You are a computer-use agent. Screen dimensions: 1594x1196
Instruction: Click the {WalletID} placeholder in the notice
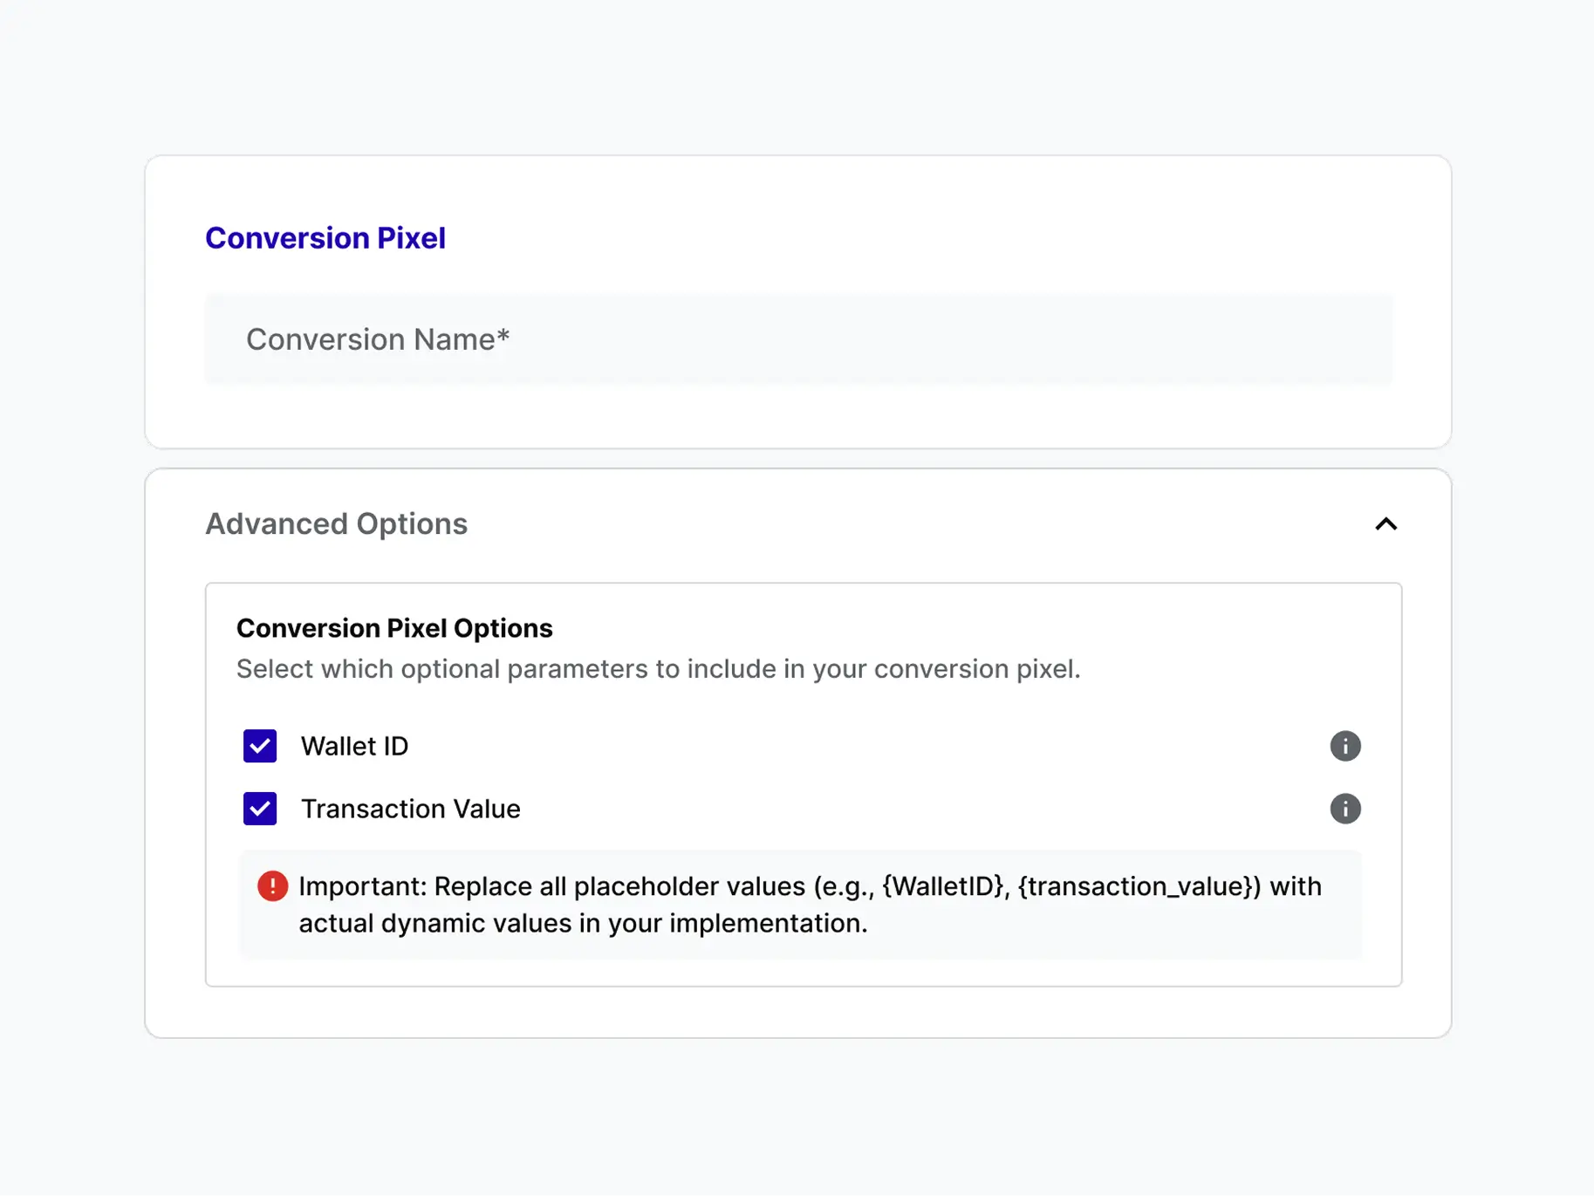(x=945, y=886)
